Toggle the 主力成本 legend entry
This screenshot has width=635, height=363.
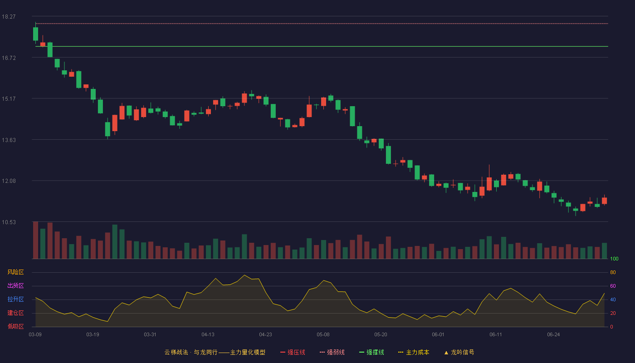[414, 352]
